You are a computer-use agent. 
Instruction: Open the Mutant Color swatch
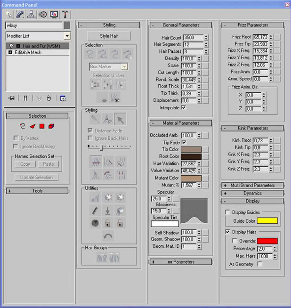point(191,178)
